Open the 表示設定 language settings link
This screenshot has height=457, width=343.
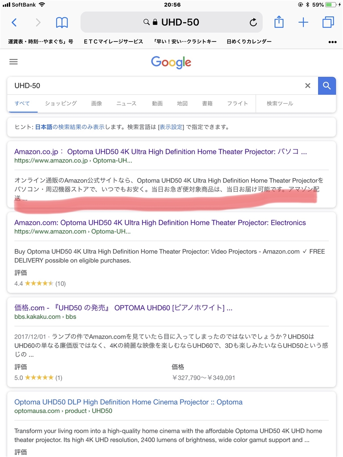pyautogui.click(x=171, y=127)
